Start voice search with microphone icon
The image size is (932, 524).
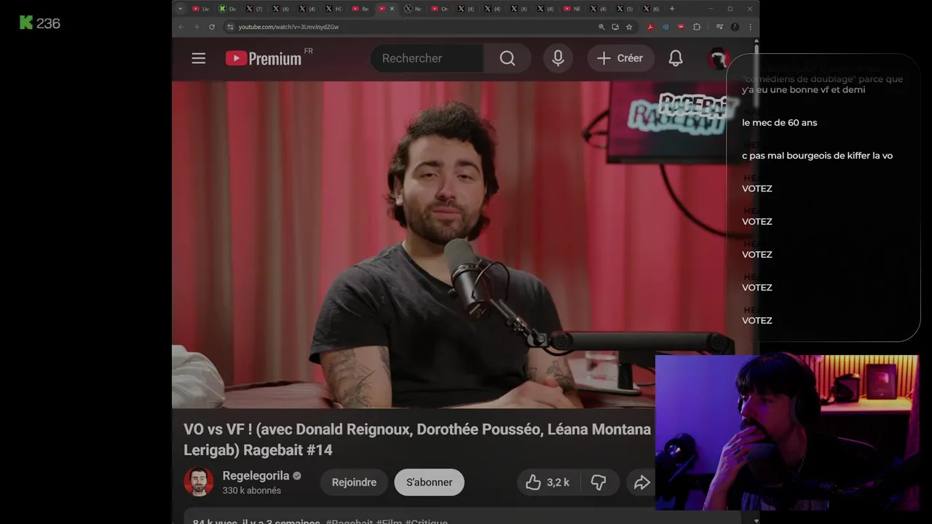558,58
